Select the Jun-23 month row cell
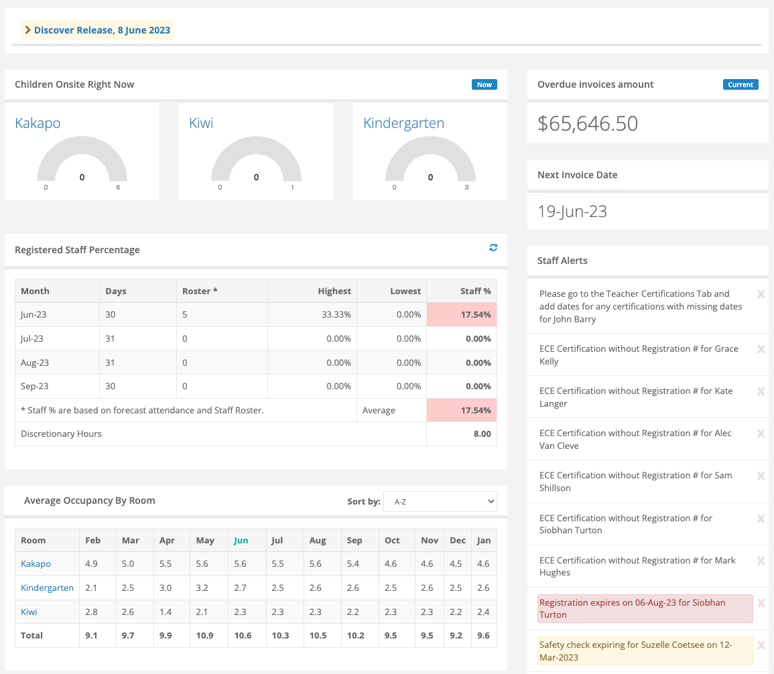Image resolution: width=774 pixels, height=674 pixels. 57,314
